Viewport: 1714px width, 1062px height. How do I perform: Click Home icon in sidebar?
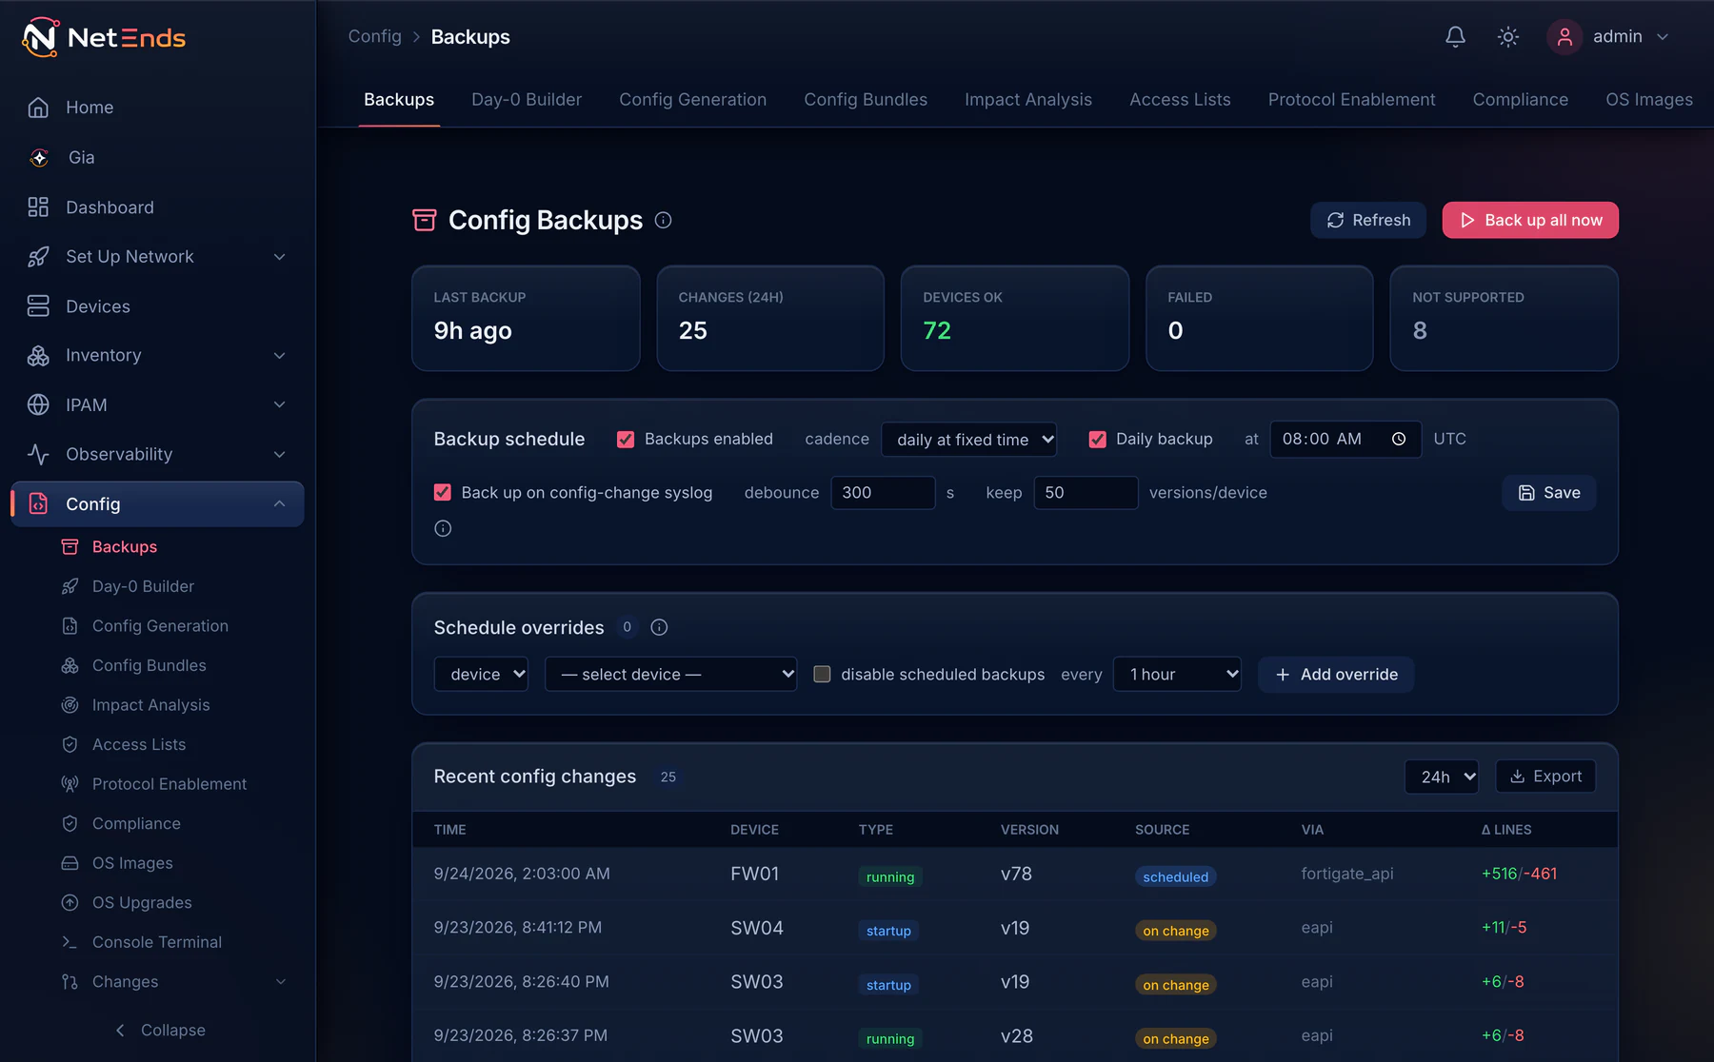[x=38, y=108]
